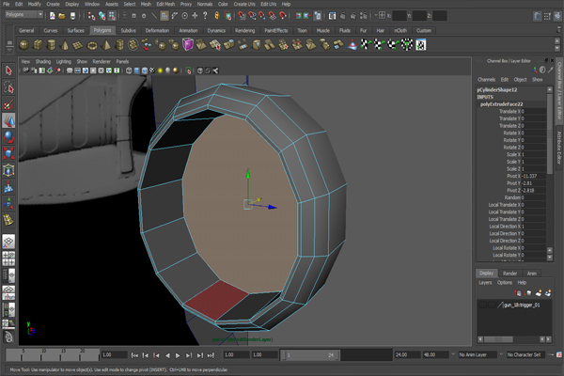Click the Open Scene folder icon
Screen dimensions: 564x376
tap(62, 16)
